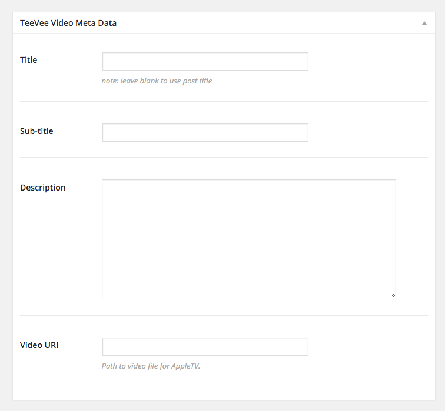Click the TeeVee Video Meta Data heading
The image size is (445, 411).
pos(68,23)
